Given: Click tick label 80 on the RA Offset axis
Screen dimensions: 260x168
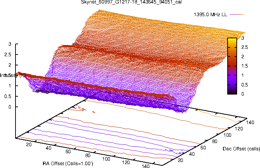Looking at the screenshot, I should 88,155.
